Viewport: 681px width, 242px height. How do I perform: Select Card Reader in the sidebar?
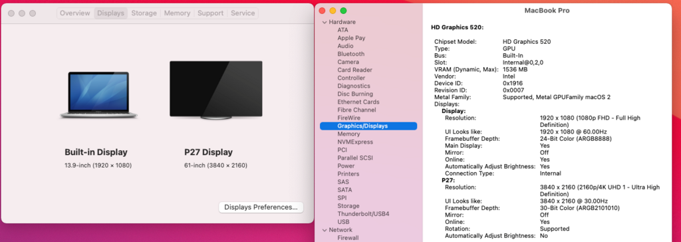(x=355, y=70)
